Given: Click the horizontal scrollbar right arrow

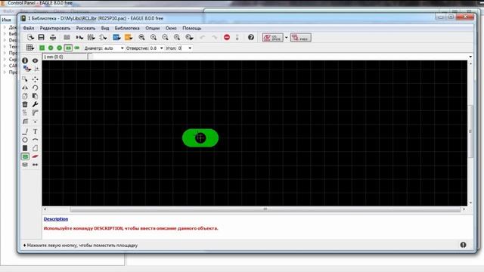Looking at the screenshot, I should click(464, 209).
